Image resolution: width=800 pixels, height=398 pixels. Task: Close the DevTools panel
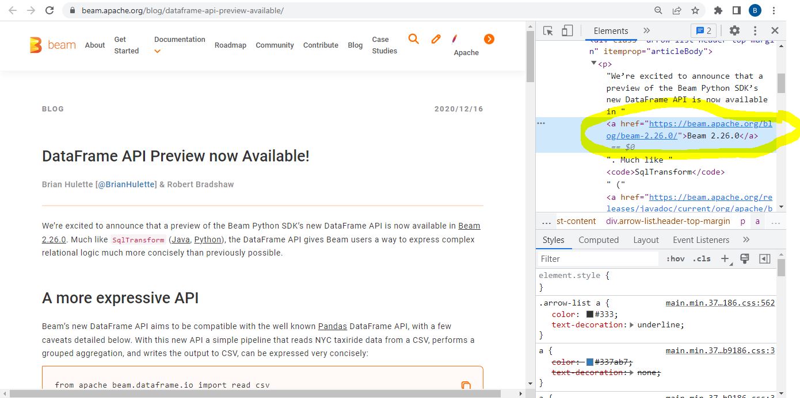[775, 31]
